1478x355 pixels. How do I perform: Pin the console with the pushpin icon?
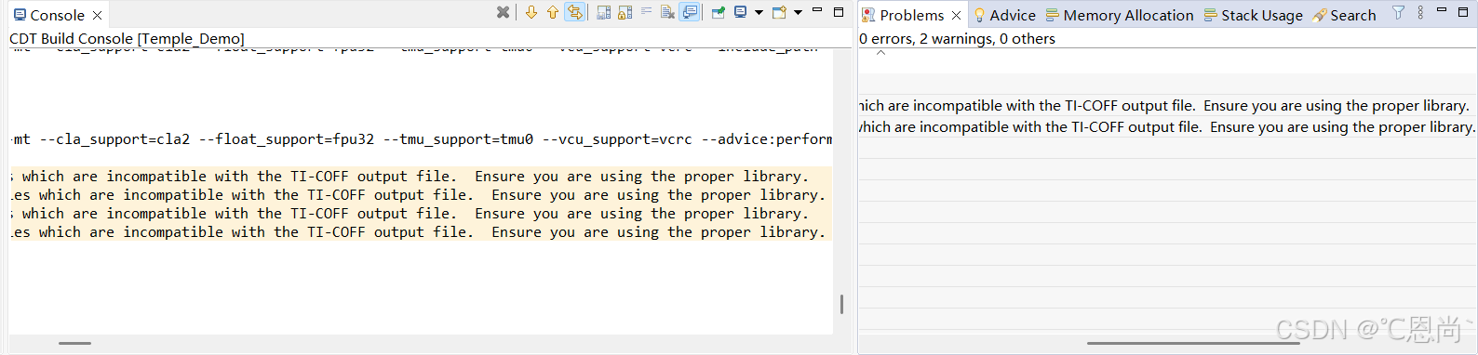[x=718, y=12]
